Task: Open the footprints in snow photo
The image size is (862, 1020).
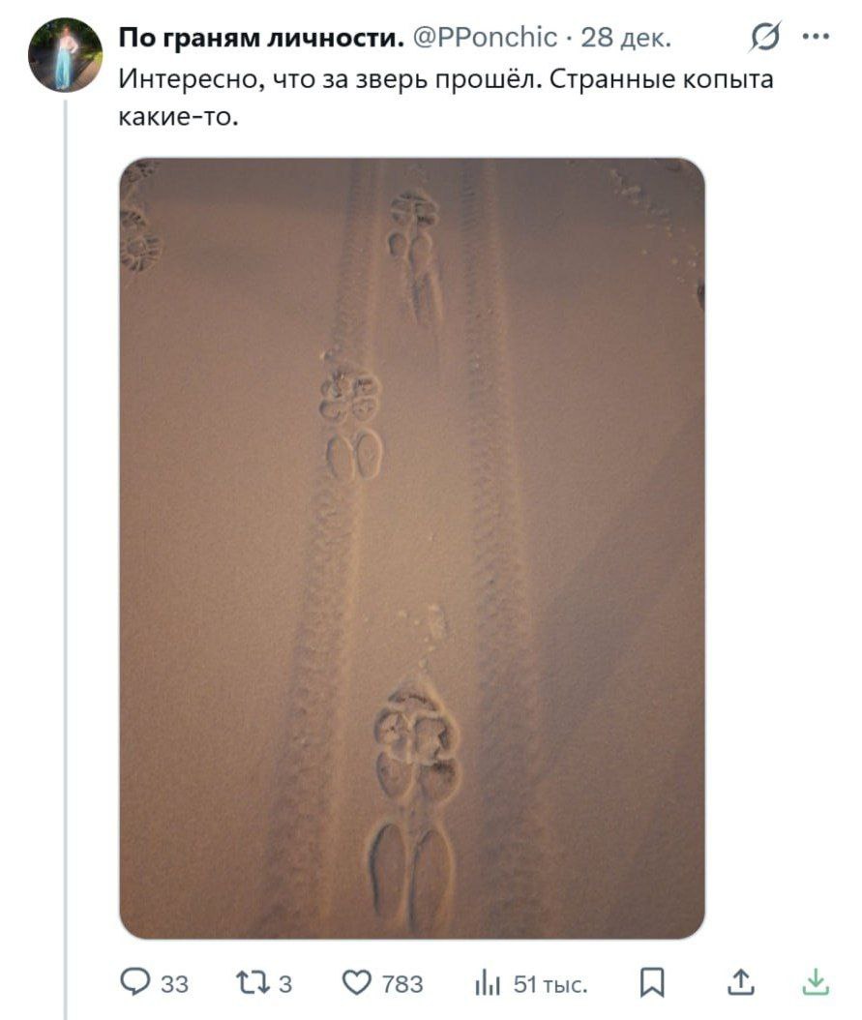Action: tap(412, 548)
